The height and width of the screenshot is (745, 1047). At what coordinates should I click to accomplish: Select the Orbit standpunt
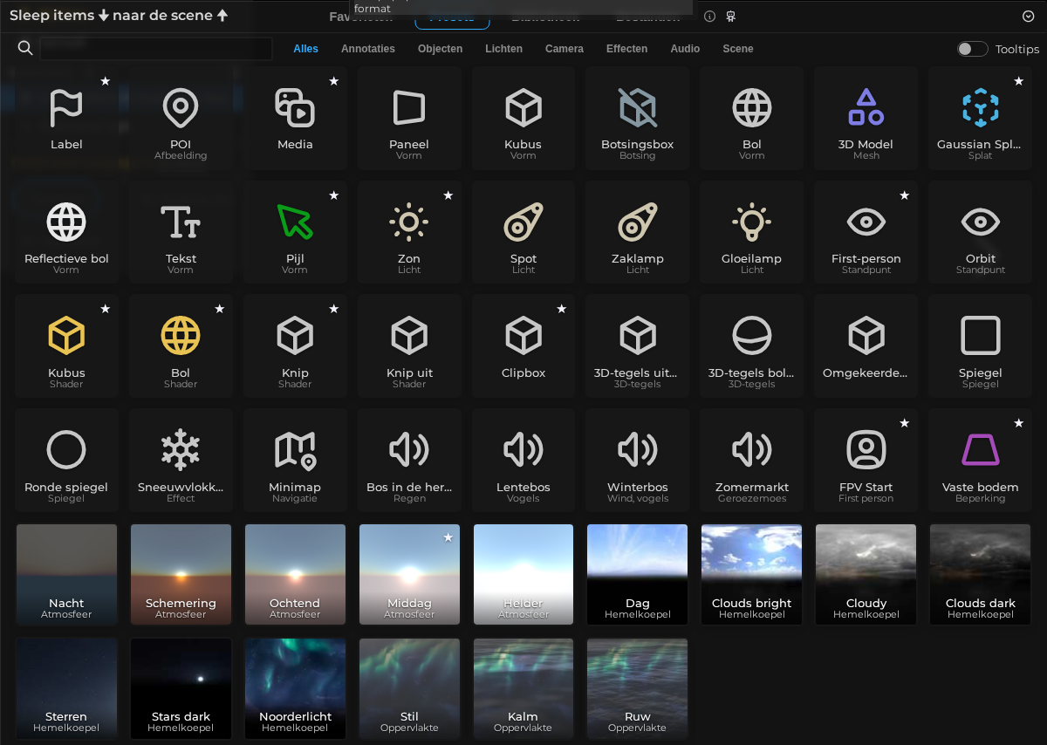click(x=981, y=231)
